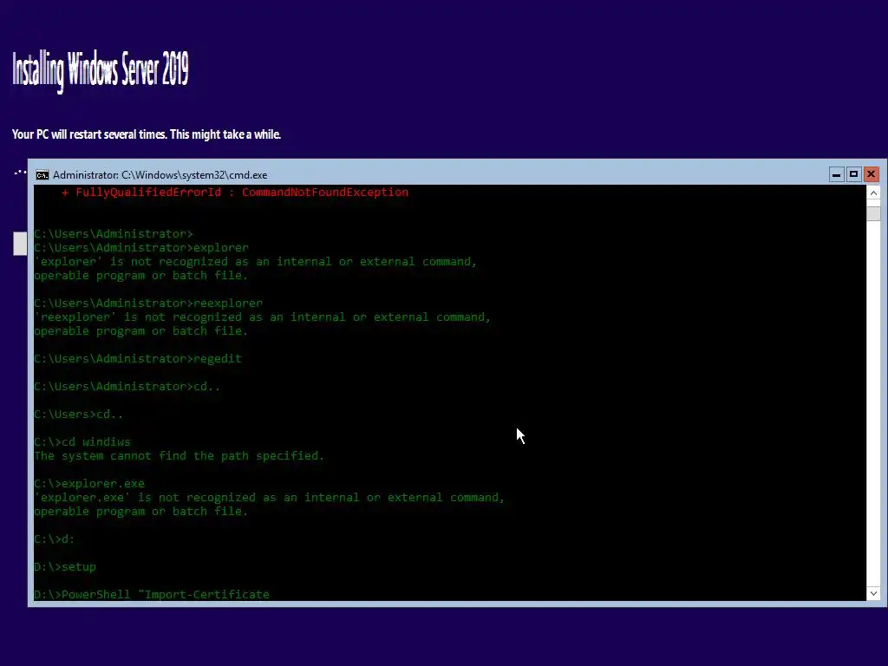Viewport: 888px width, 666px height.
Task: Click the line 'C:\Users\Administrator>cd..'
Action: (127, 386)
